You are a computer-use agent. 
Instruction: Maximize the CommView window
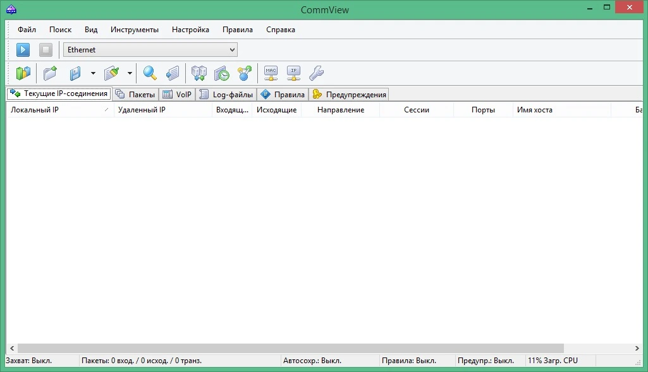pos(607,8)
